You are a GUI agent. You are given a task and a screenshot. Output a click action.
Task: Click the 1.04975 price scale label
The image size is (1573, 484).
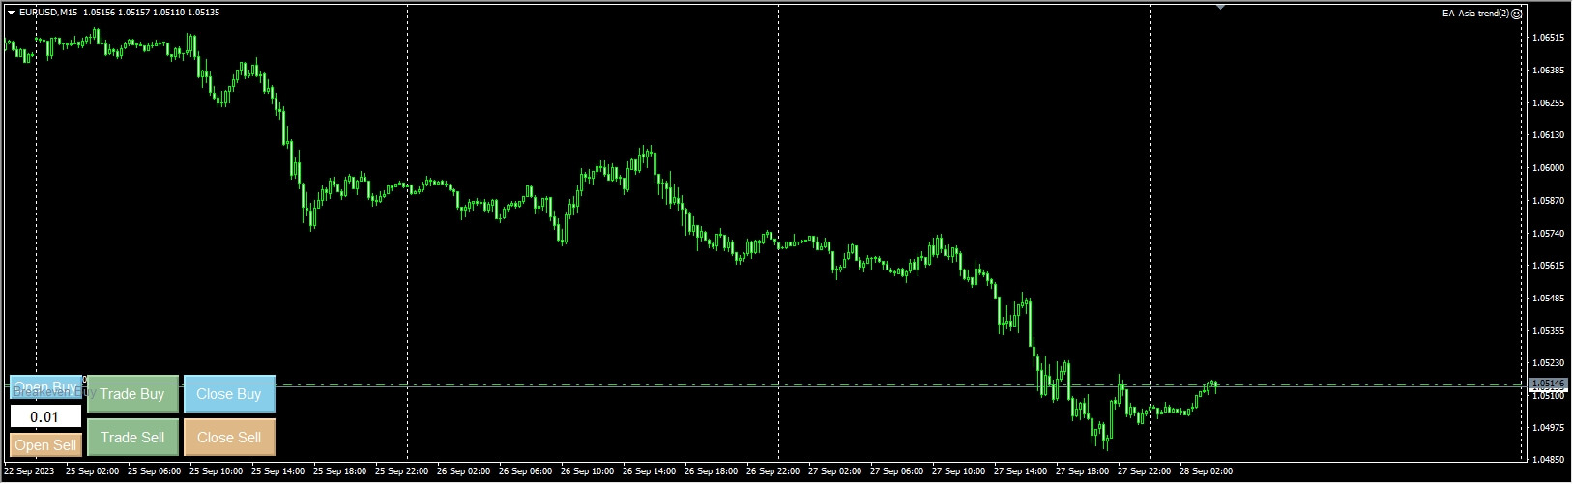[x=1549, y=428]
